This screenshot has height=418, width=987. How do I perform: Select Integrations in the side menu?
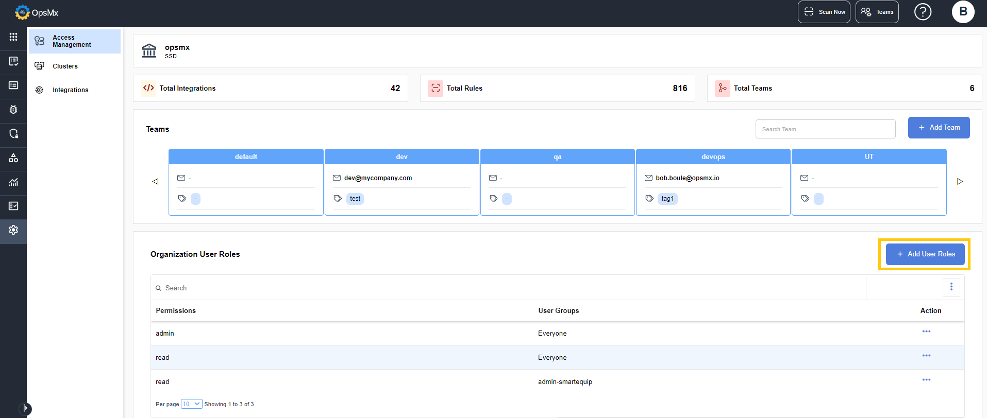click(70, 90)
